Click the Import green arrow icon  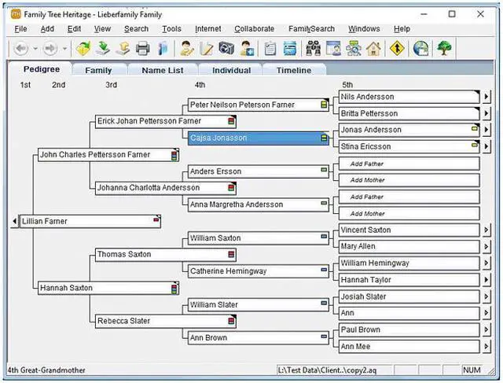pyautogui.click(x=103, y=49)
